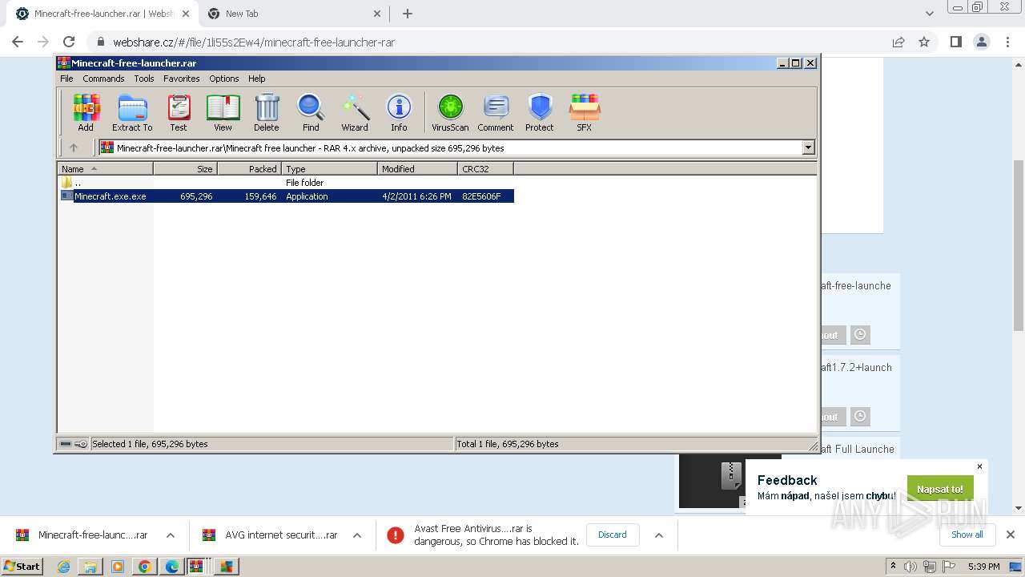Open a new Chrome tab plus button

[x=408, y=14]
